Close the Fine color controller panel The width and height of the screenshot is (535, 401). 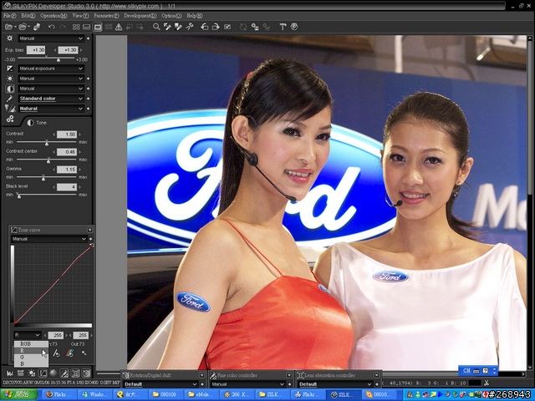tap(289, 375)
